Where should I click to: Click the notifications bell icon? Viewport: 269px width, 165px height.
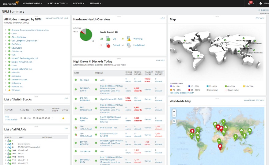click(x=249, y=3)
